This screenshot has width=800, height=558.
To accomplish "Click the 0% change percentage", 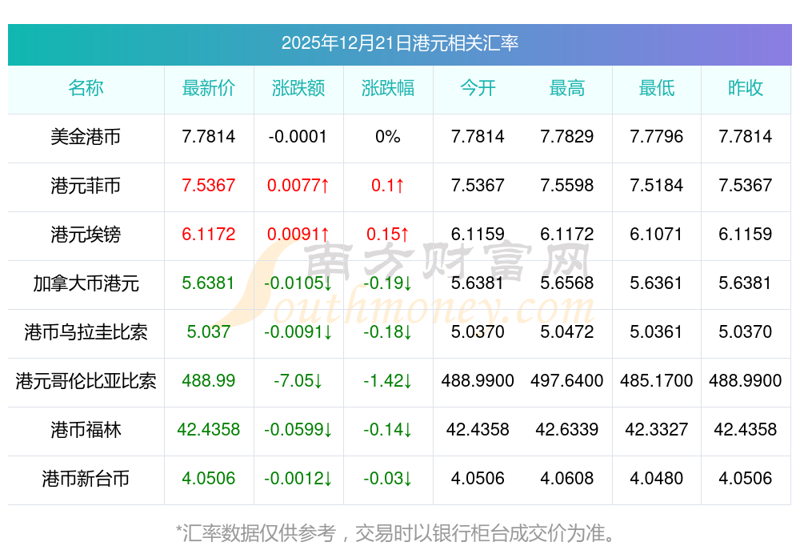I will pos(388,137).
